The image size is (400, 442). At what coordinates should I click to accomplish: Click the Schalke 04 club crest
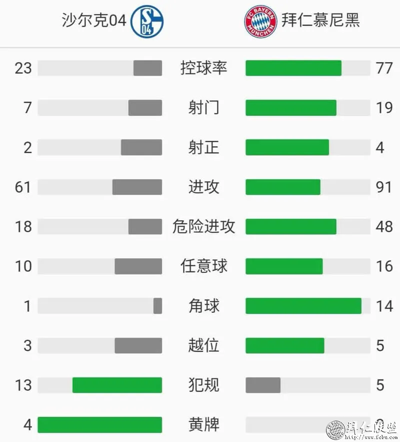[146, 22]
